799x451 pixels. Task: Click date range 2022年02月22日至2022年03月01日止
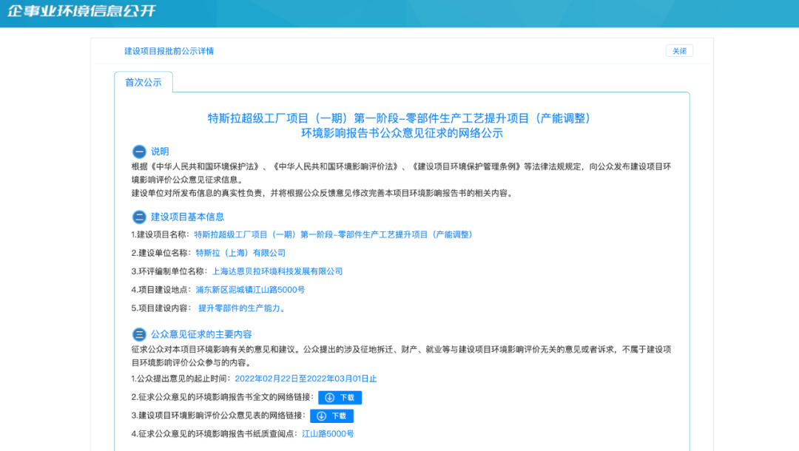point(306,379)
